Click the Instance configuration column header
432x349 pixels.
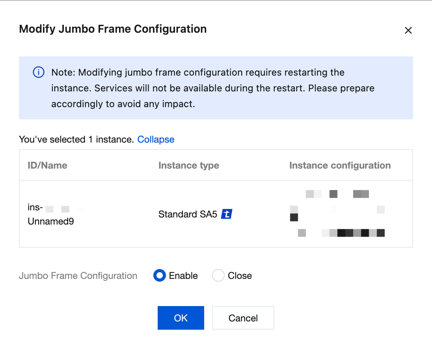(340, 165)
